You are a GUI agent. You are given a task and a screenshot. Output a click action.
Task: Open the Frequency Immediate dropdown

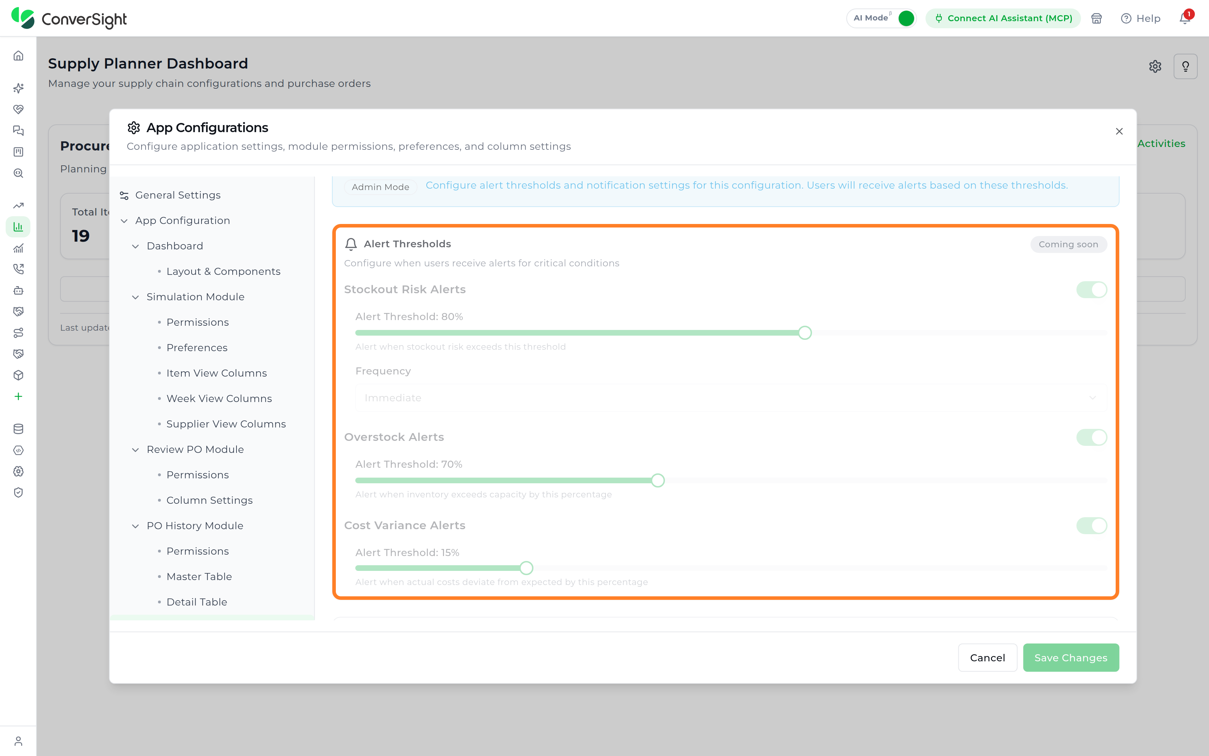731,397
